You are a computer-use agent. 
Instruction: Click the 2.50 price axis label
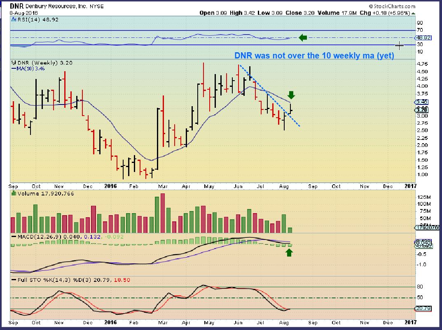(422, 130)
